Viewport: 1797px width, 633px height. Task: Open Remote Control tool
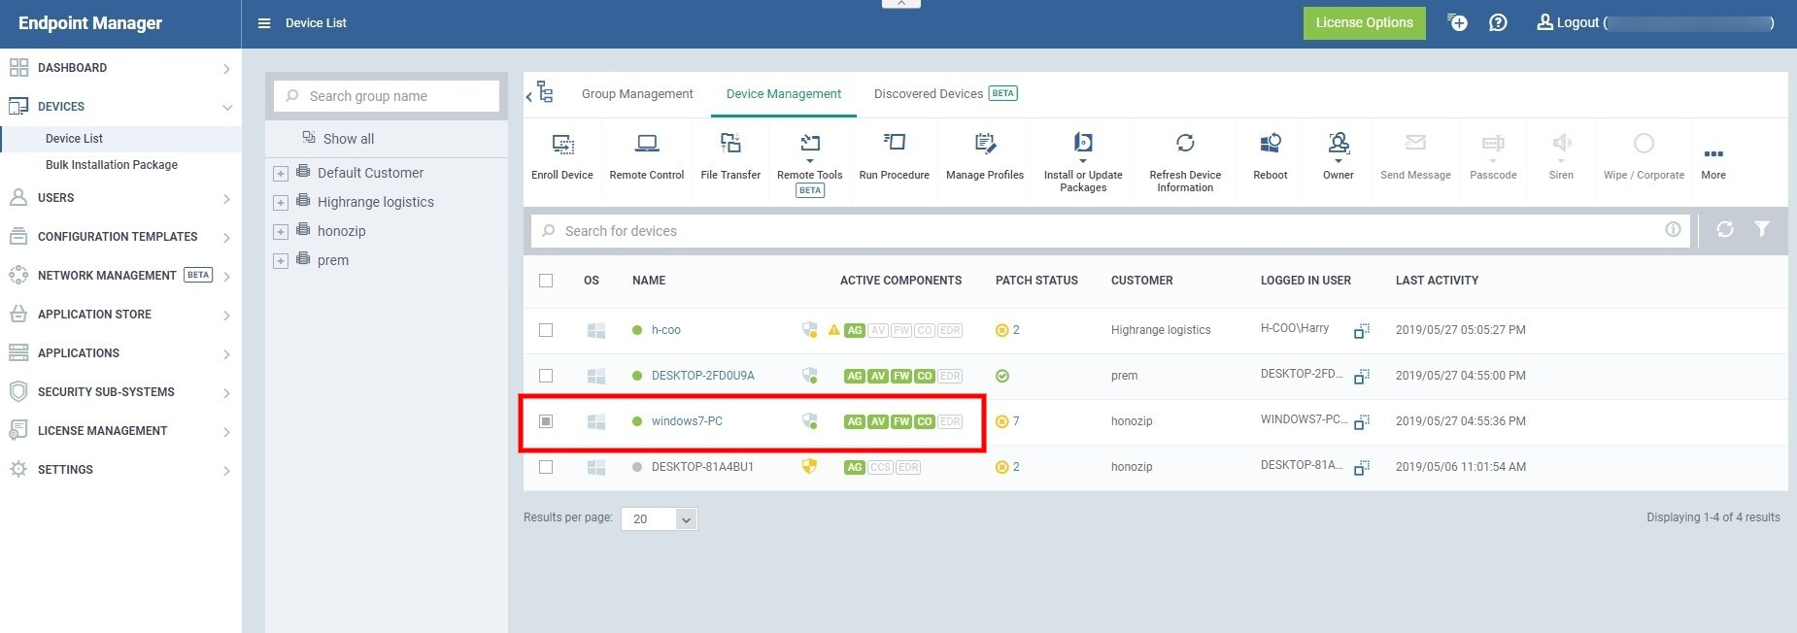click(647, 144)
